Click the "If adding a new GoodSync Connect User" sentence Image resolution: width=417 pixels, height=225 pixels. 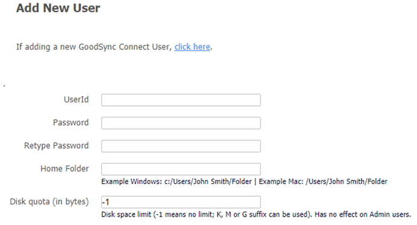coord(94,47)
